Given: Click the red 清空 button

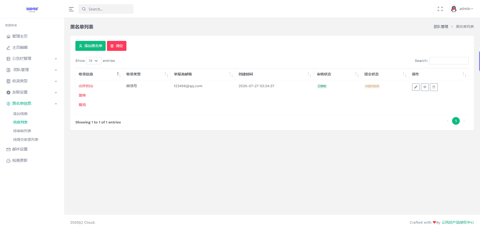Looking at the screenshot, I should [117, 46].
